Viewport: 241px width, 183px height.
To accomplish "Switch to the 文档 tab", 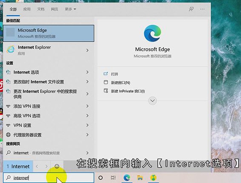I will [41, 9].
